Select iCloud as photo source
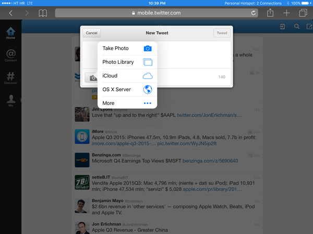Screen dimensions: 313x234 click(x=127, y=76)
